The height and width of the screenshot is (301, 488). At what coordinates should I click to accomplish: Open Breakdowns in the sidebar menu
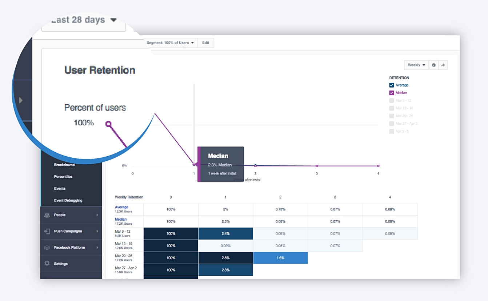pyautogui.click(x=64, y=165)
